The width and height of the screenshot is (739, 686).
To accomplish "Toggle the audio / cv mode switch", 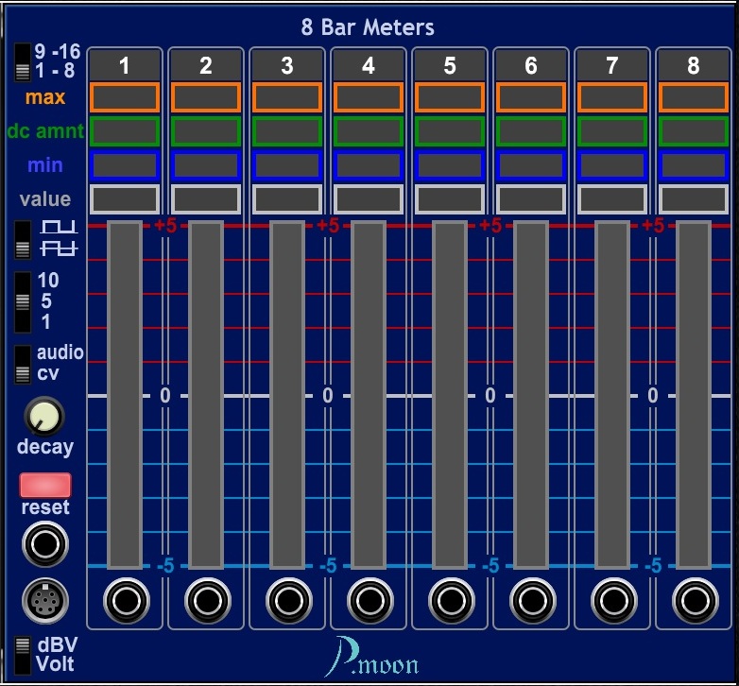I will pyautogui.click(x=23, y=364).
